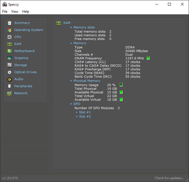Collapse the Memory slots section

(71, 28)
